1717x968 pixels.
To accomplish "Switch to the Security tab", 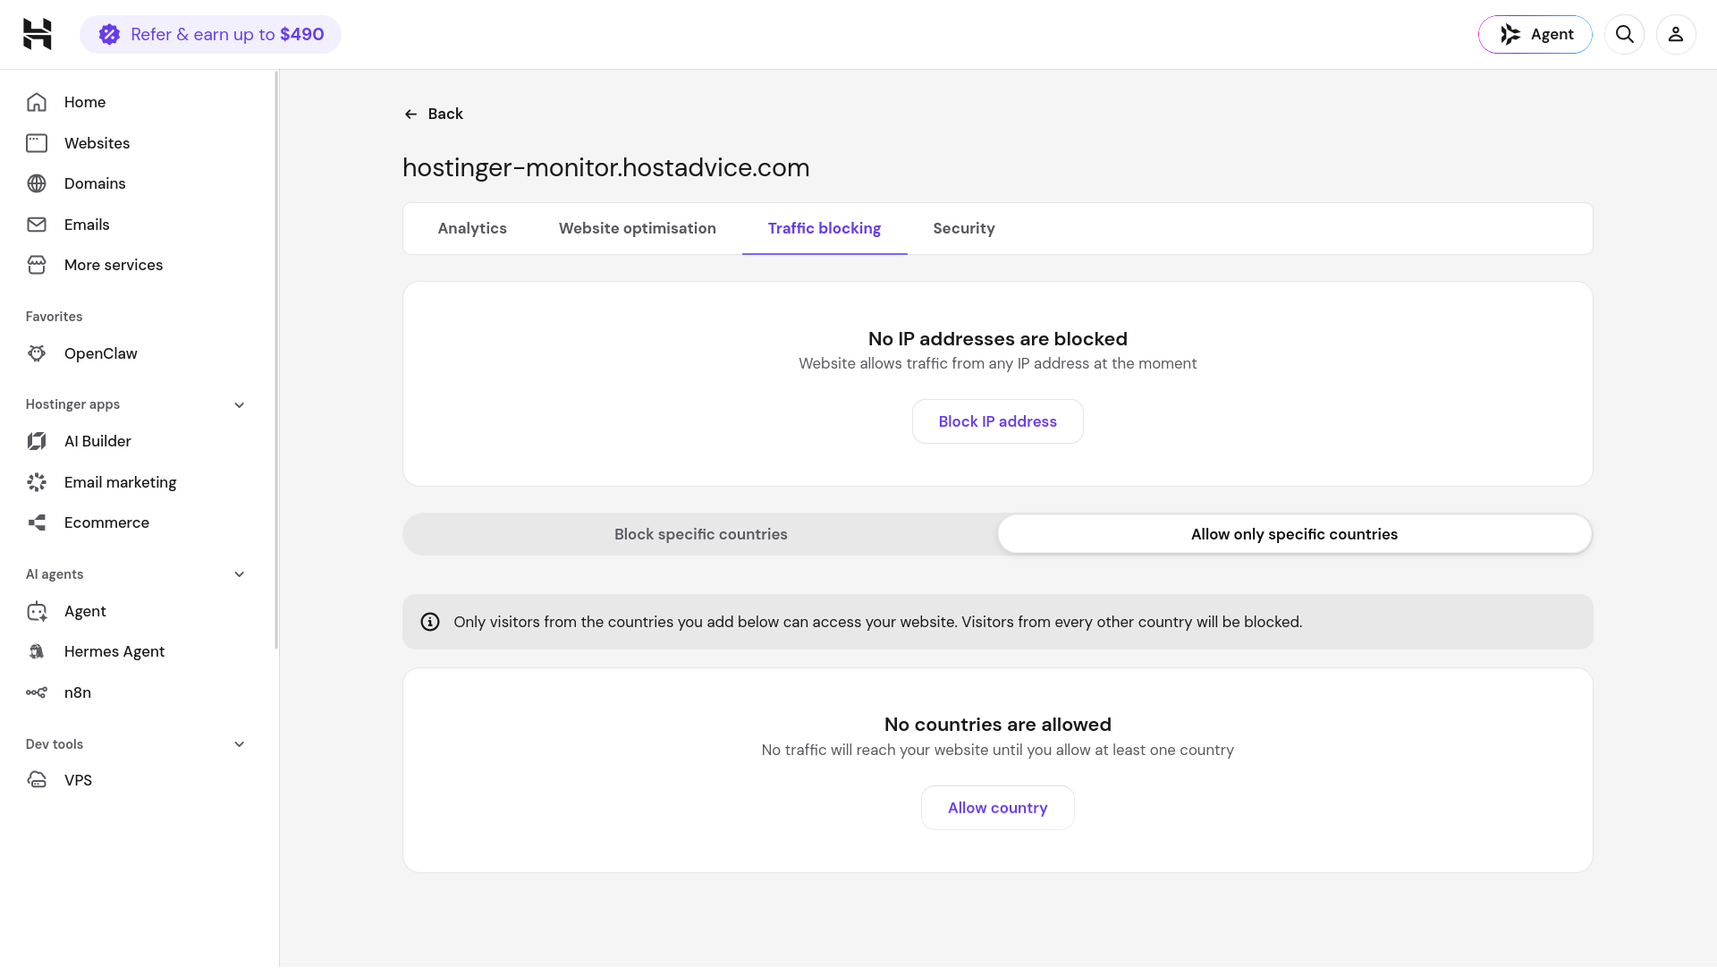I will [963, 228].
